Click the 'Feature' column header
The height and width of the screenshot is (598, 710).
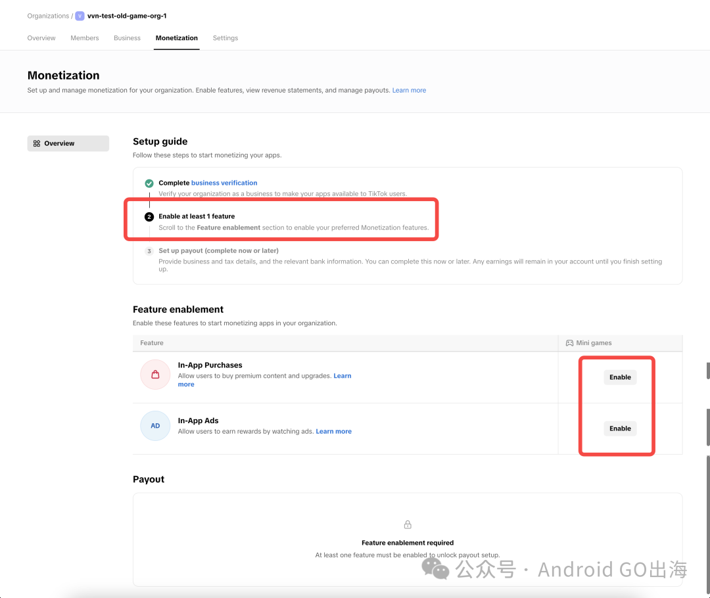[152, 343]
